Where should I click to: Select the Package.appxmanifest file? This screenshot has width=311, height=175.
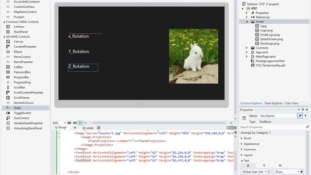270,61
